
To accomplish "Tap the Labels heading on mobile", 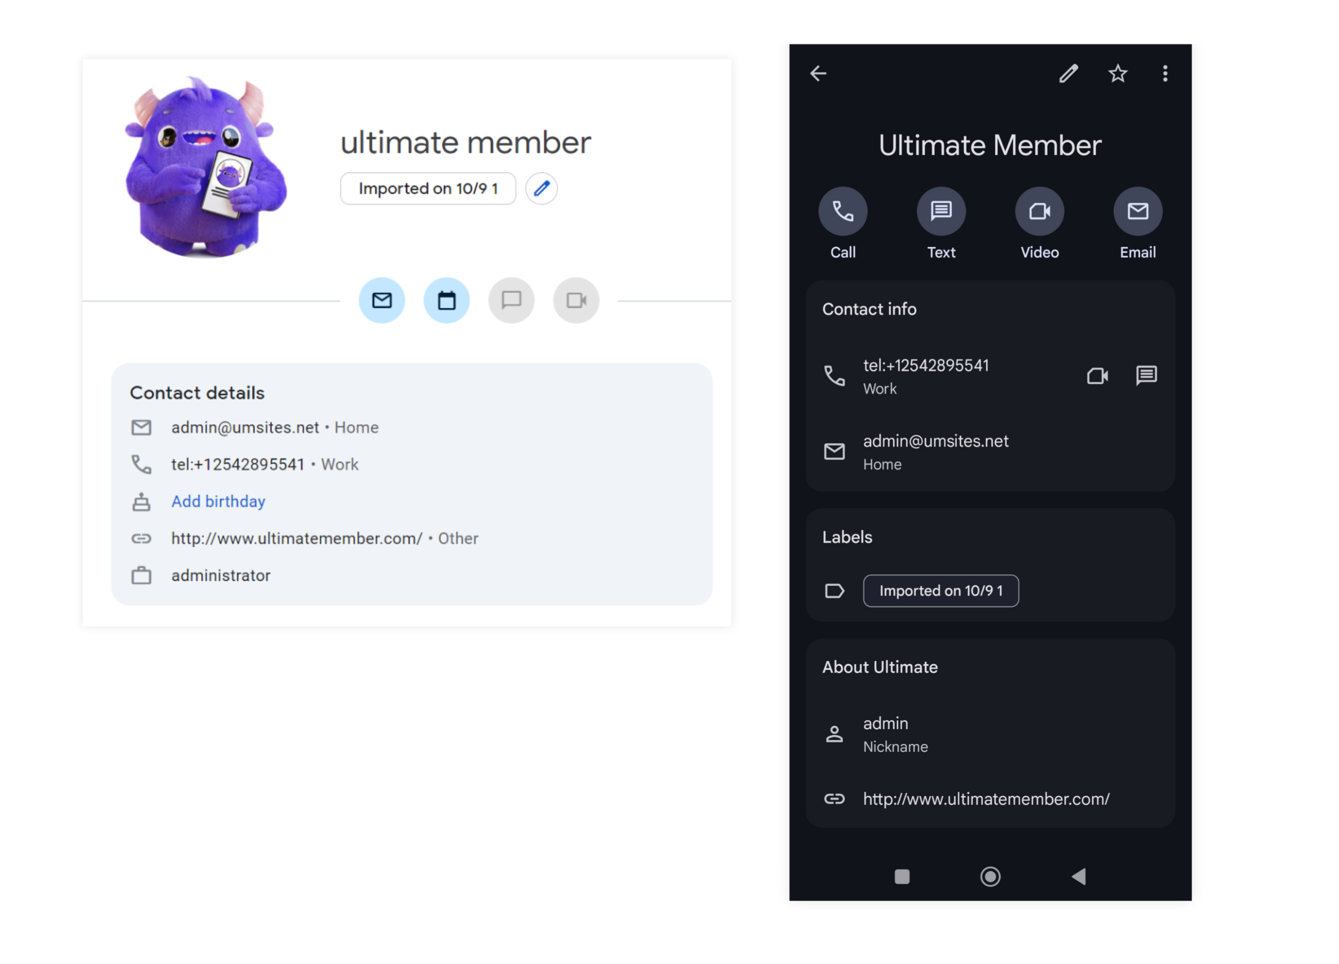I will point(847,537).
